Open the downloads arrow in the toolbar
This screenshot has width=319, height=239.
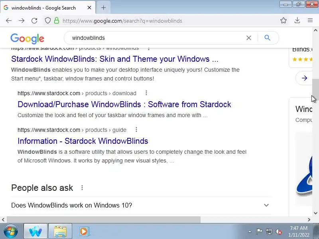(297, 20)
